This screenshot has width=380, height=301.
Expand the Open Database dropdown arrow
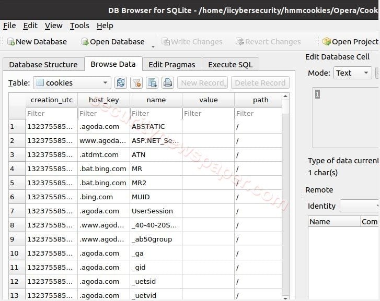point(153,47)
